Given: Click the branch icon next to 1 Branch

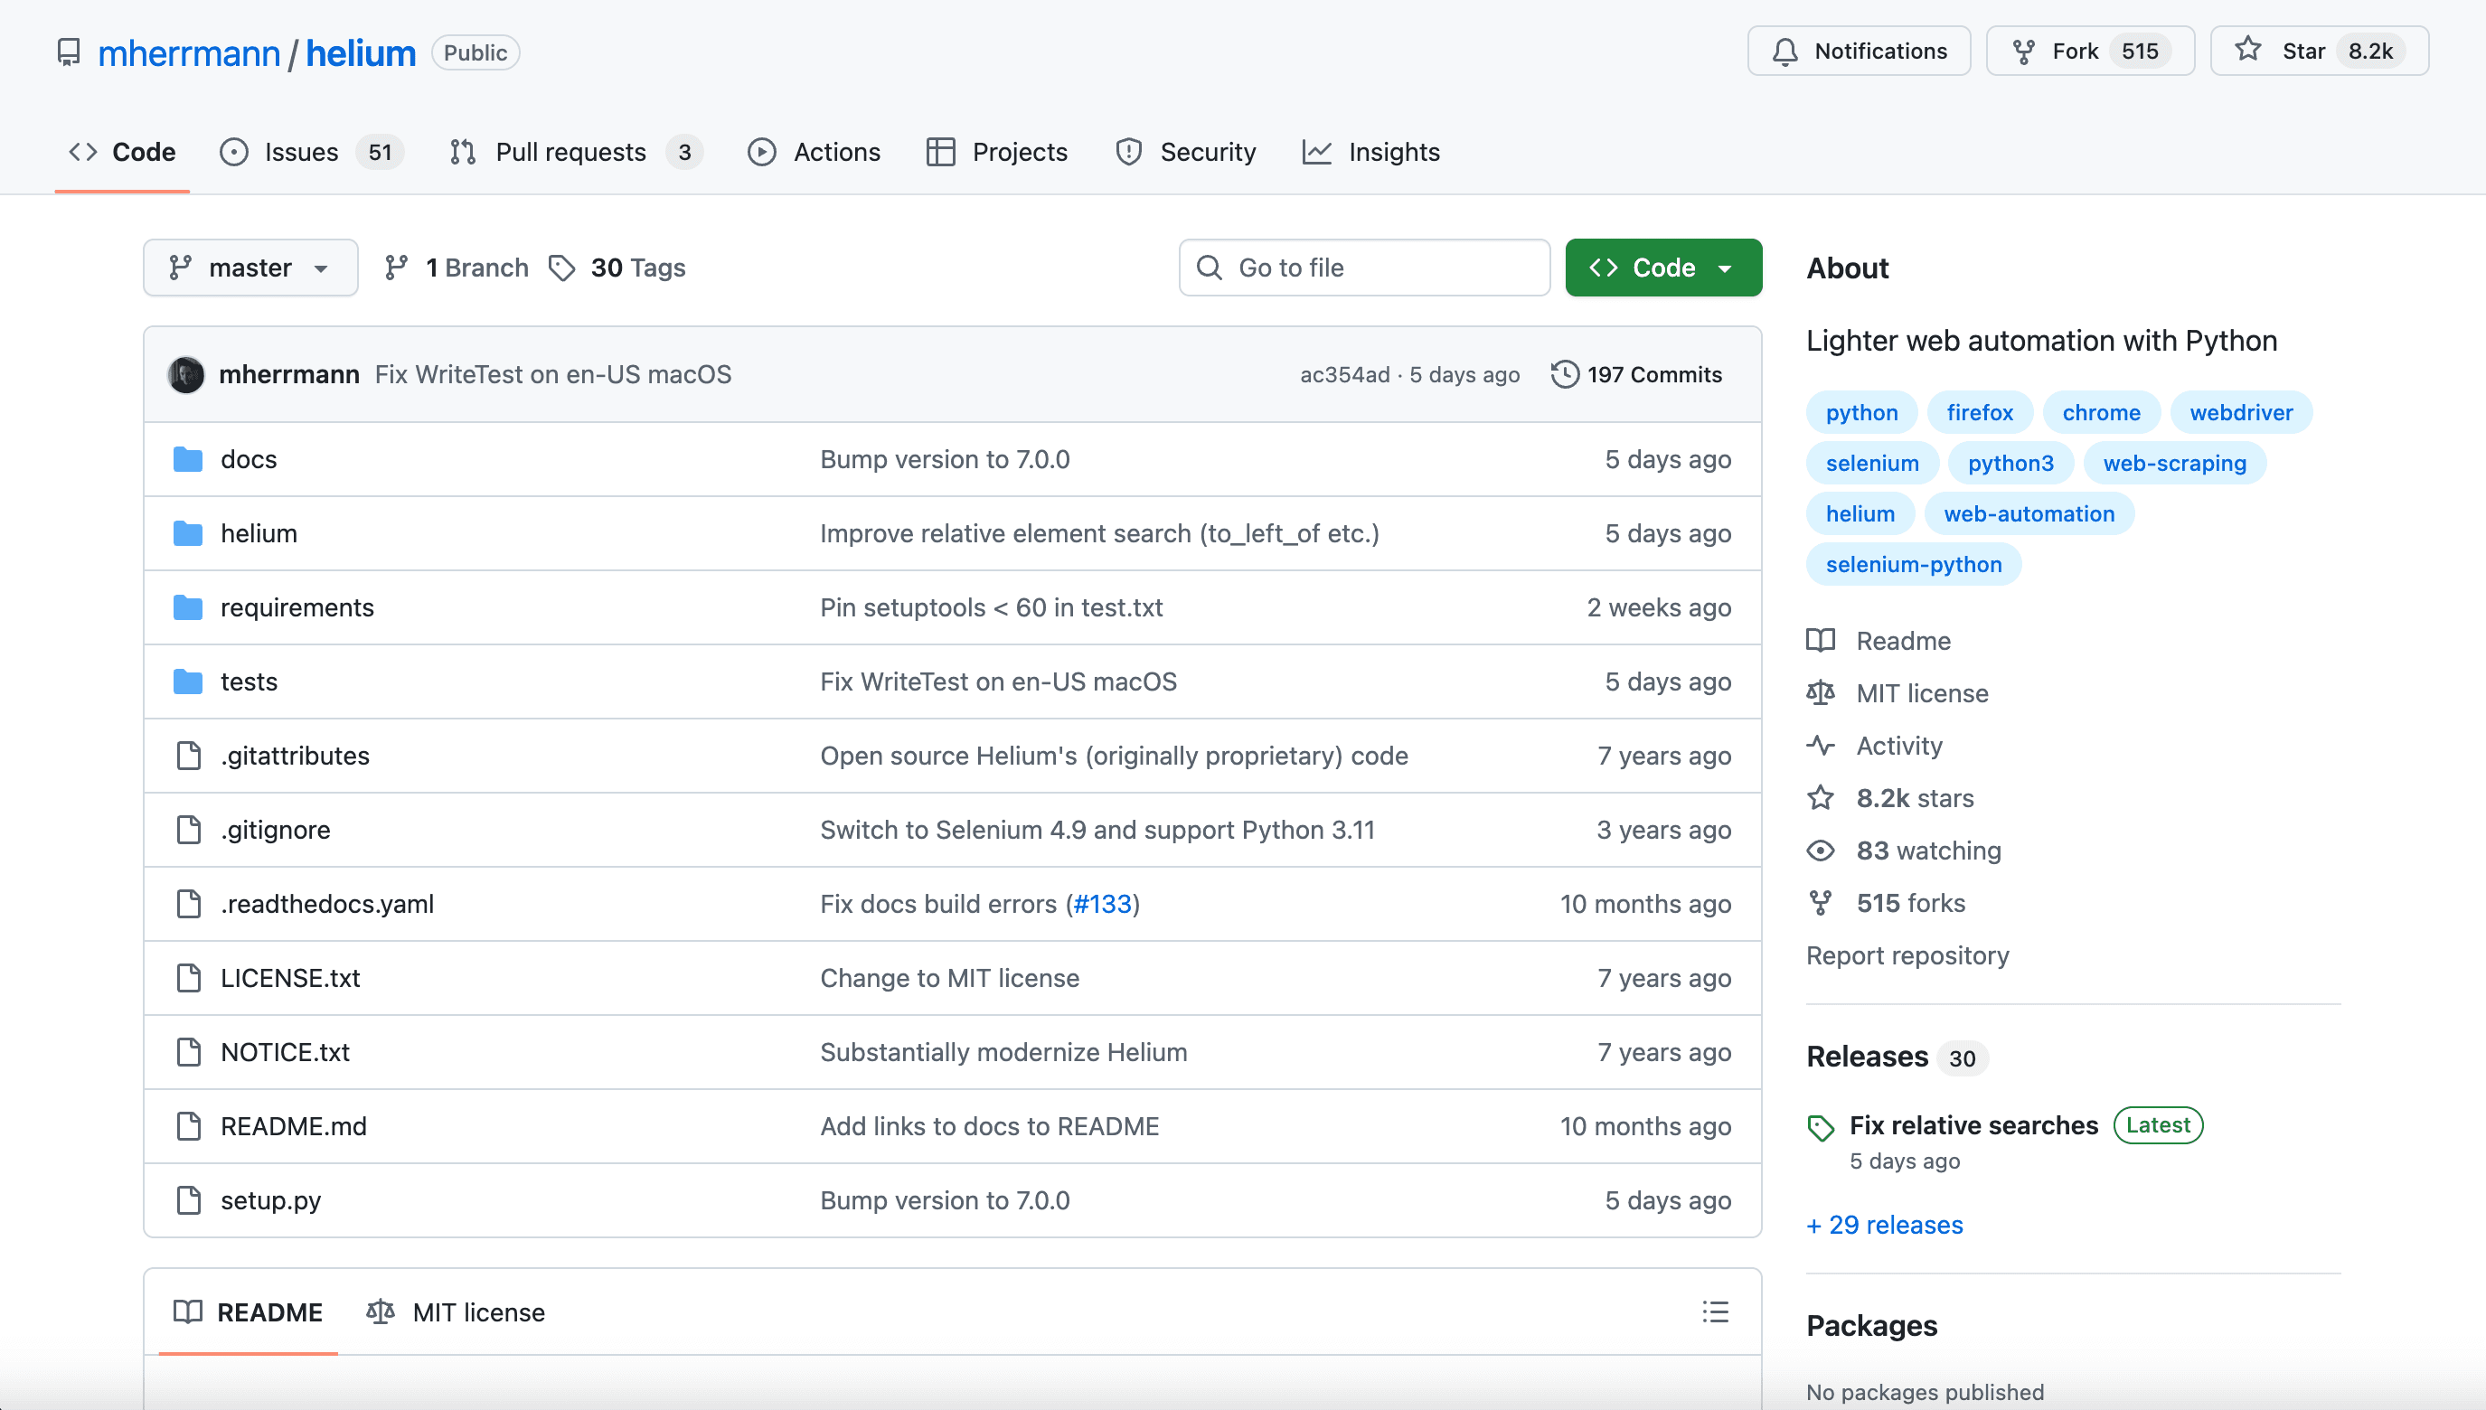Looking at the screenshot, I should pyautogui.click(x=397, y=268).
